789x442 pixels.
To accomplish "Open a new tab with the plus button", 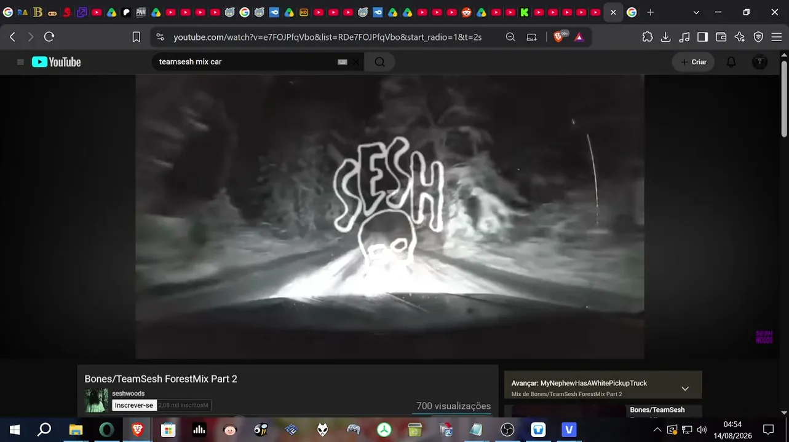I will [x=651, y=12].
